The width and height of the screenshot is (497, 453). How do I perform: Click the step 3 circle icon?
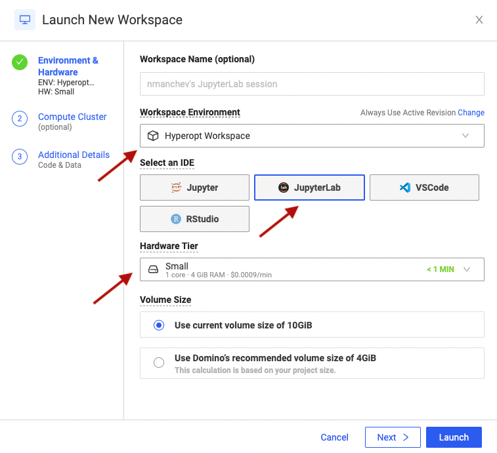coord(20,157)
